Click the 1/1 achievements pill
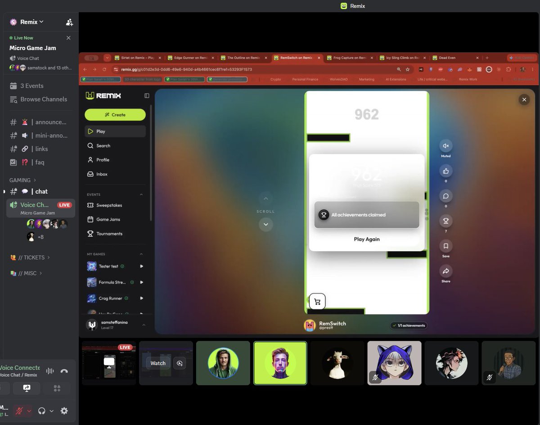This screenshot has width=540, height=425. pyautogui.click(x=408, y=326)
